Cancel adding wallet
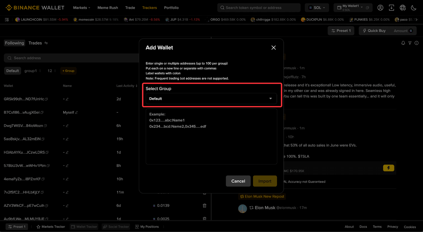Screen dimensions: 423x232 (238, 181)
